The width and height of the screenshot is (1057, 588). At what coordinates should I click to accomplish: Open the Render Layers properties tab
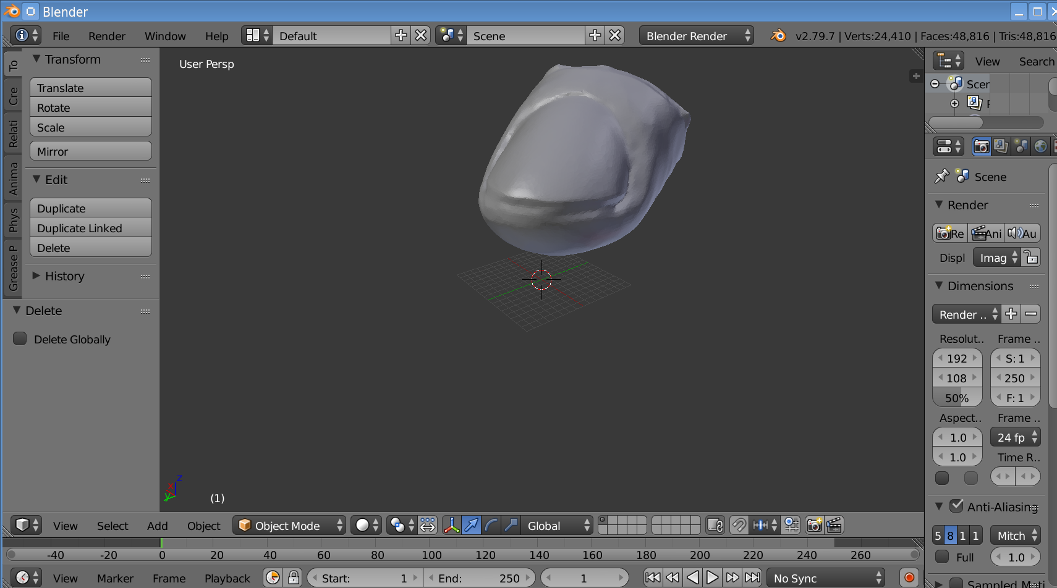point(1001,146)
